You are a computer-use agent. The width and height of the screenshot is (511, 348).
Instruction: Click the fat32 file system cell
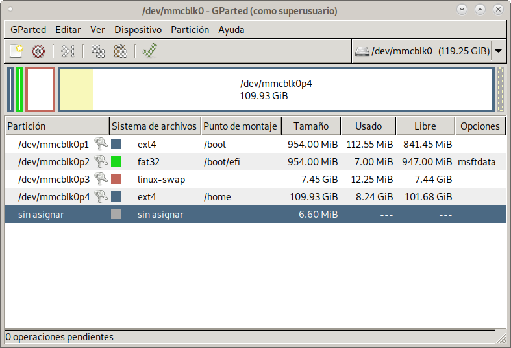tap(149, 162)
